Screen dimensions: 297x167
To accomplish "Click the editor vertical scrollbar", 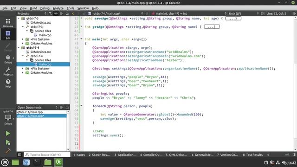I will pyautogui.click(x=295, y=83).
